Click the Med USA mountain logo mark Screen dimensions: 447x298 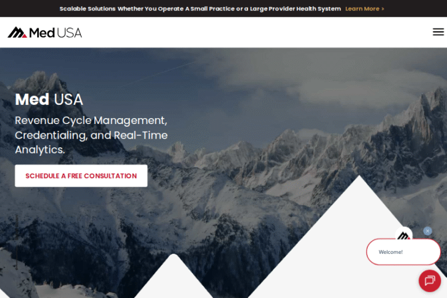tap(17, 33)
